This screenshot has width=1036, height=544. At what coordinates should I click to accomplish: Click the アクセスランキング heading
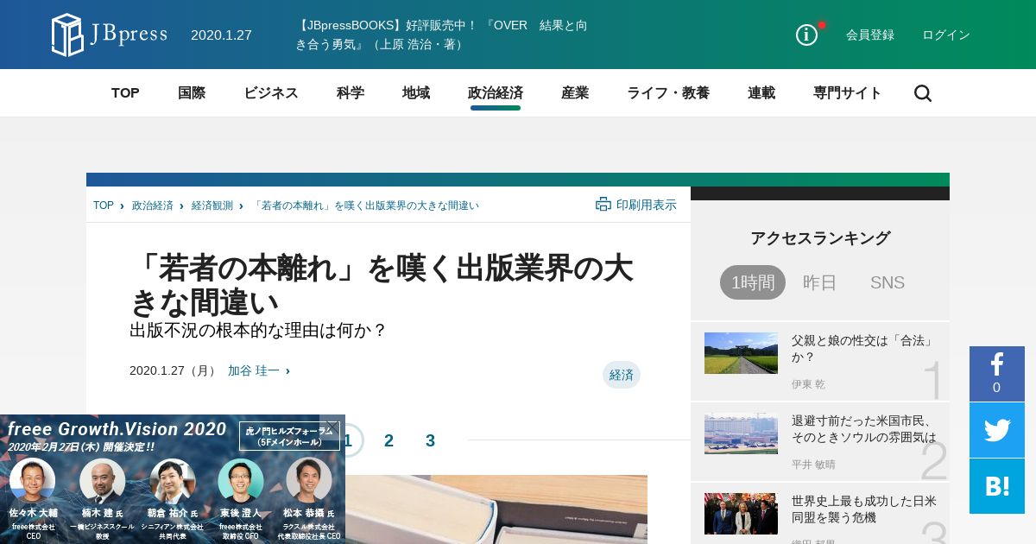(820, 238)
